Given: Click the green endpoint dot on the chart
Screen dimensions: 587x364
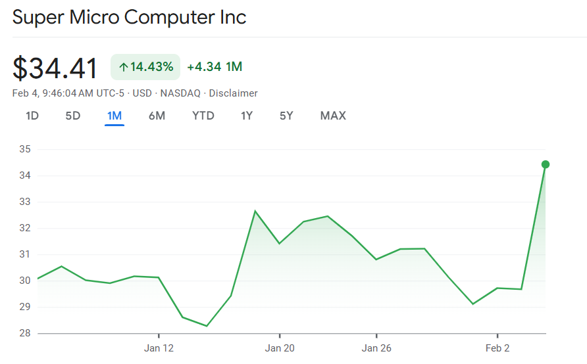Looking at the screenshot, I should tap(546, 164).
